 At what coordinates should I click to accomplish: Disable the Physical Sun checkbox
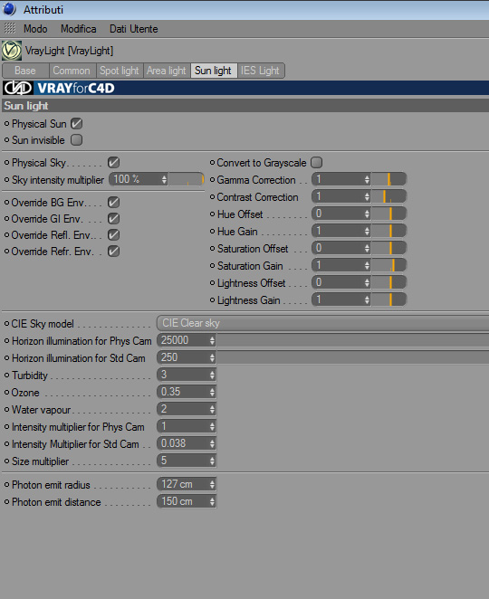(x=76, y=123)
